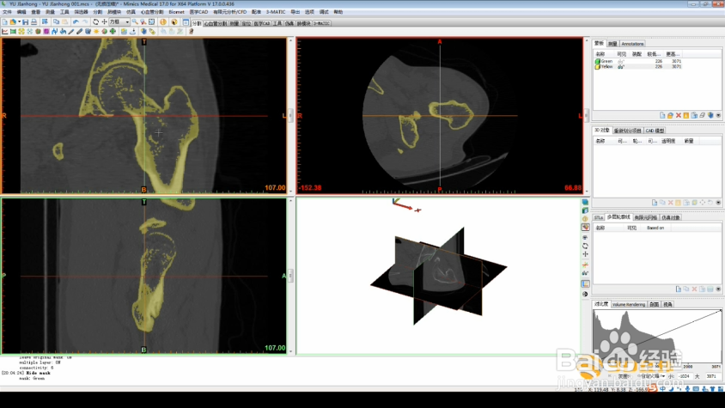Expand the 3D objects panel options arrow

[718, 203]
